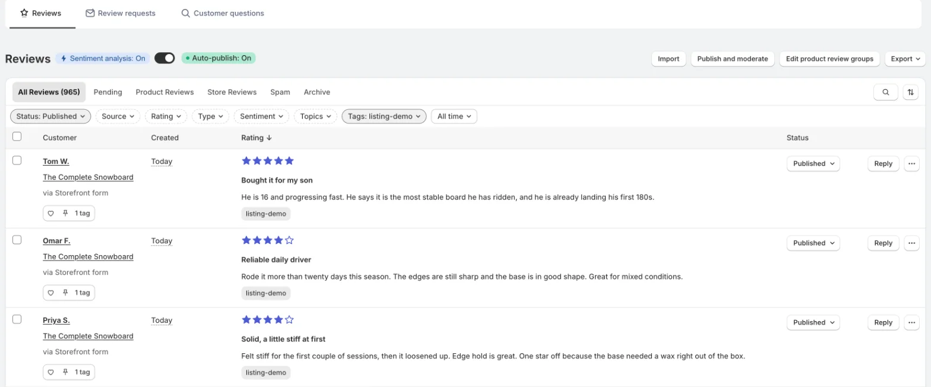Select the All Reviews (965) tab
The image size is (931, 387).
pyautogui.click(x=49, y=92)
